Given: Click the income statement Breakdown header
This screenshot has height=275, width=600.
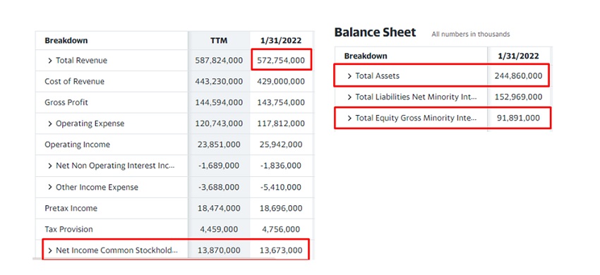Looking at the screenshot, I should coord(66,40).
